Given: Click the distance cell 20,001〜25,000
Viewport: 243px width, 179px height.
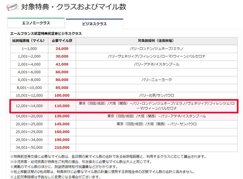Looking at the screenshot, I should coord(29,124).
